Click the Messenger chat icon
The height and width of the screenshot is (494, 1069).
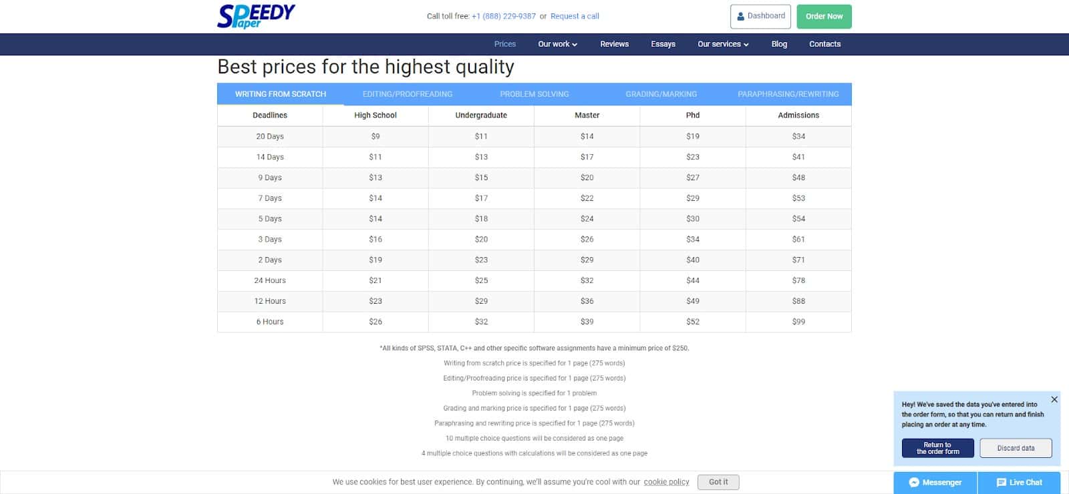point(914,483)
